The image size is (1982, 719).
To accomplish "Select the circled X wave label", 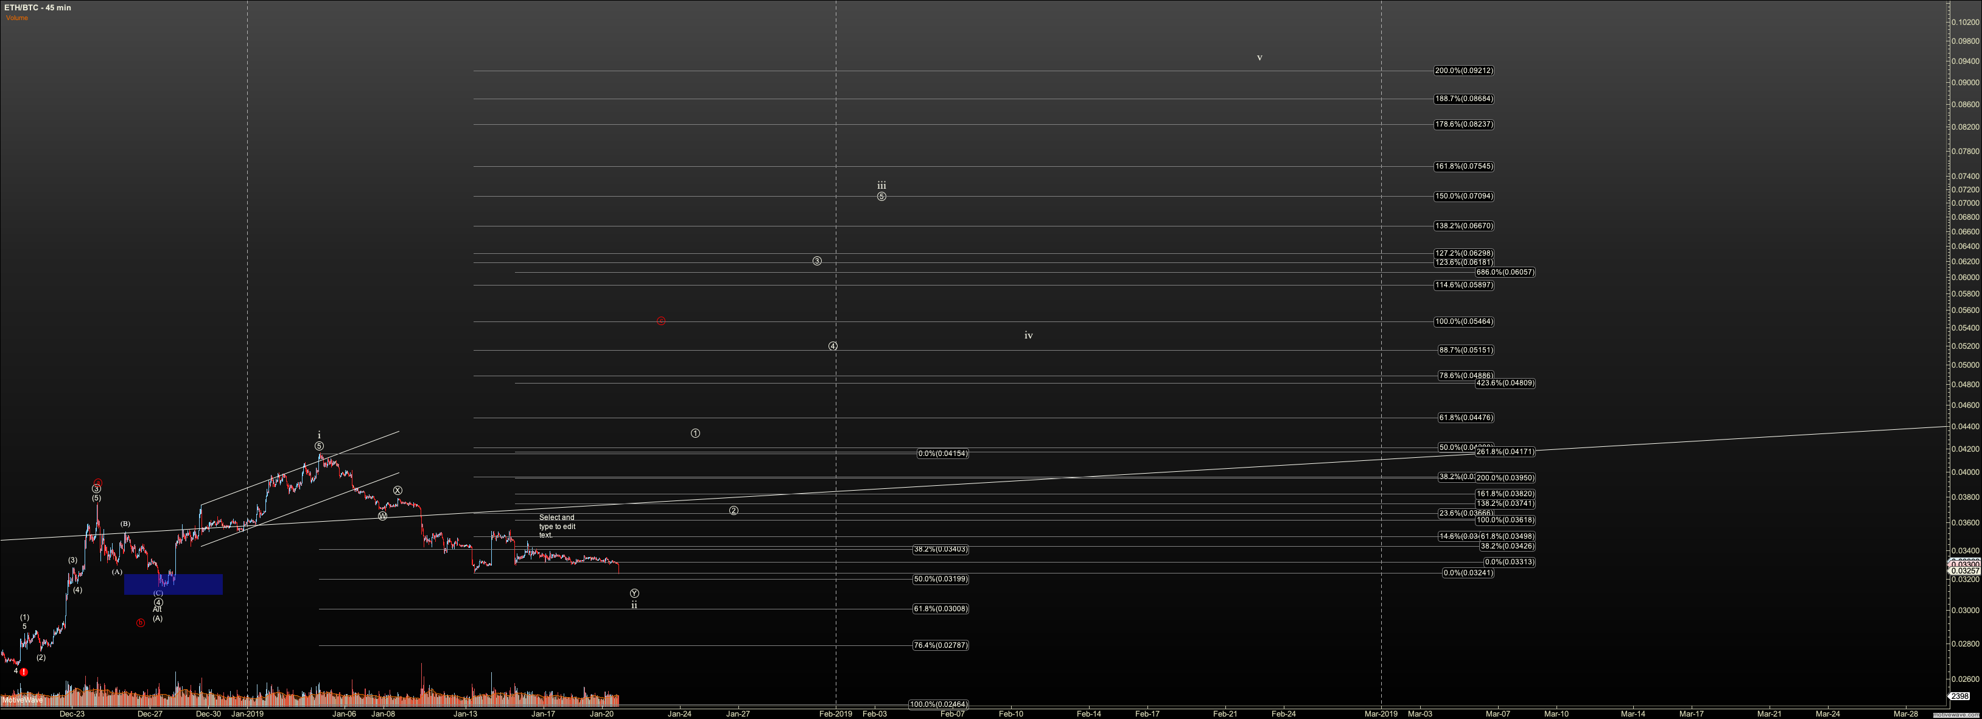I will coord(397,490).
